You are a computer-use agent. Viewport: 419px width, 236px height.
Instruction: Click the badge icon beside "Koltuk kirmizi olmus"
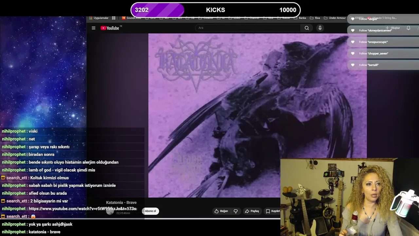(x=3, y=178)
